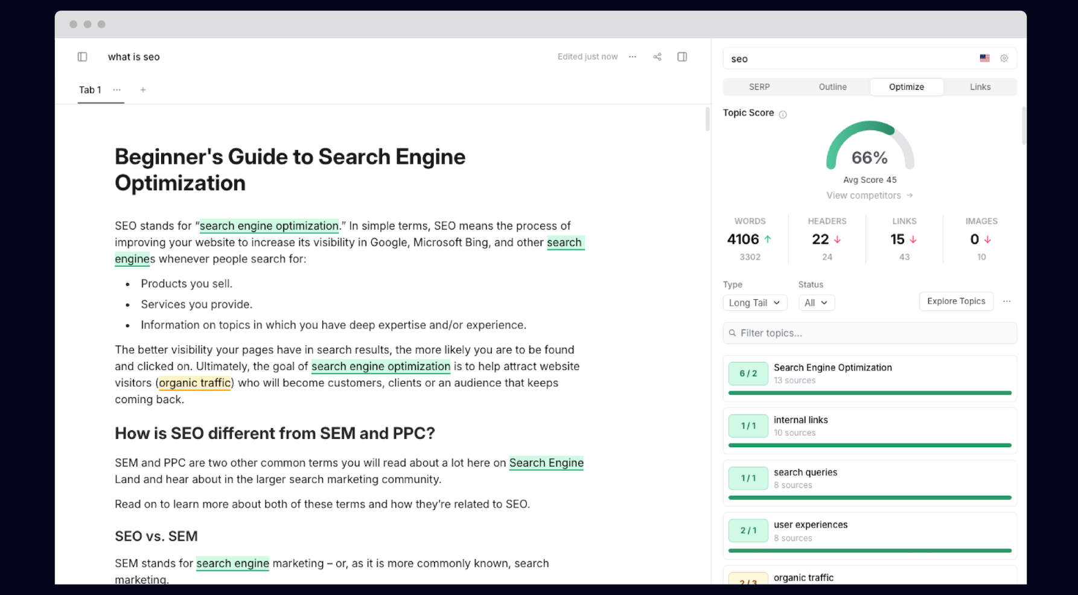Toggle the 6/2 badge on Search Engine Optimization topic
Screen dimensions: 1078x595
748,374
